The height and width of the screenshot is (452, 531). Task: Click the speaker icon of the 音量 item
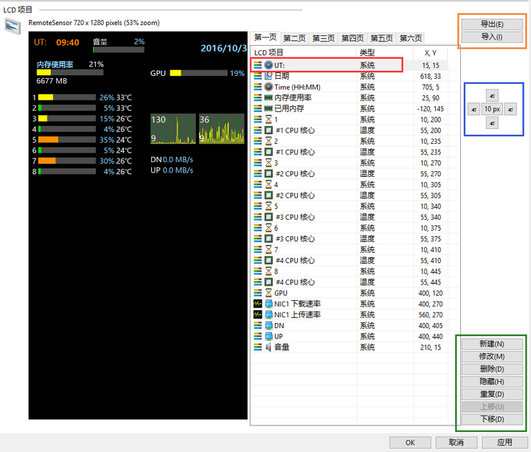268,347
